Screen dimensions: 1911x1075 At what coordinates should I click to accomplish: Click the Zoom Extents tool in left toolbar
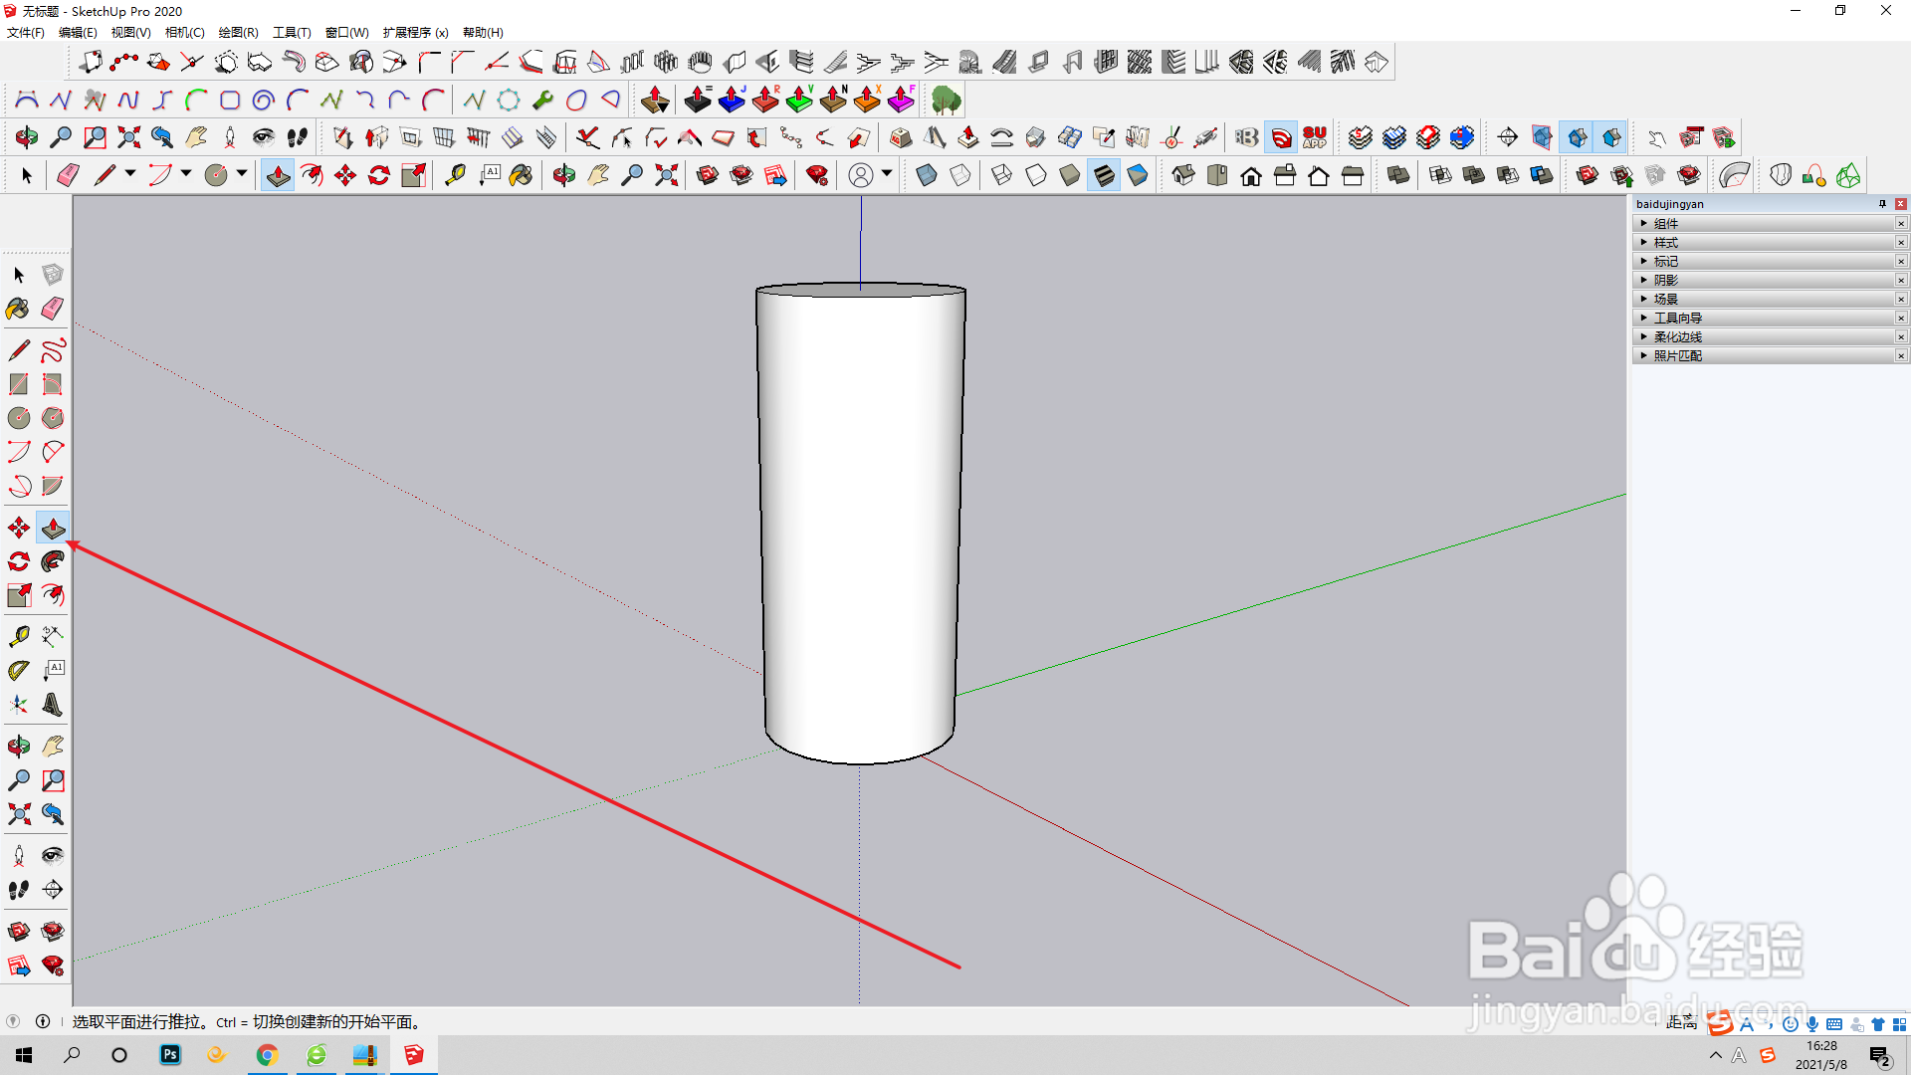pyautogui.click(x=18, y=814)
